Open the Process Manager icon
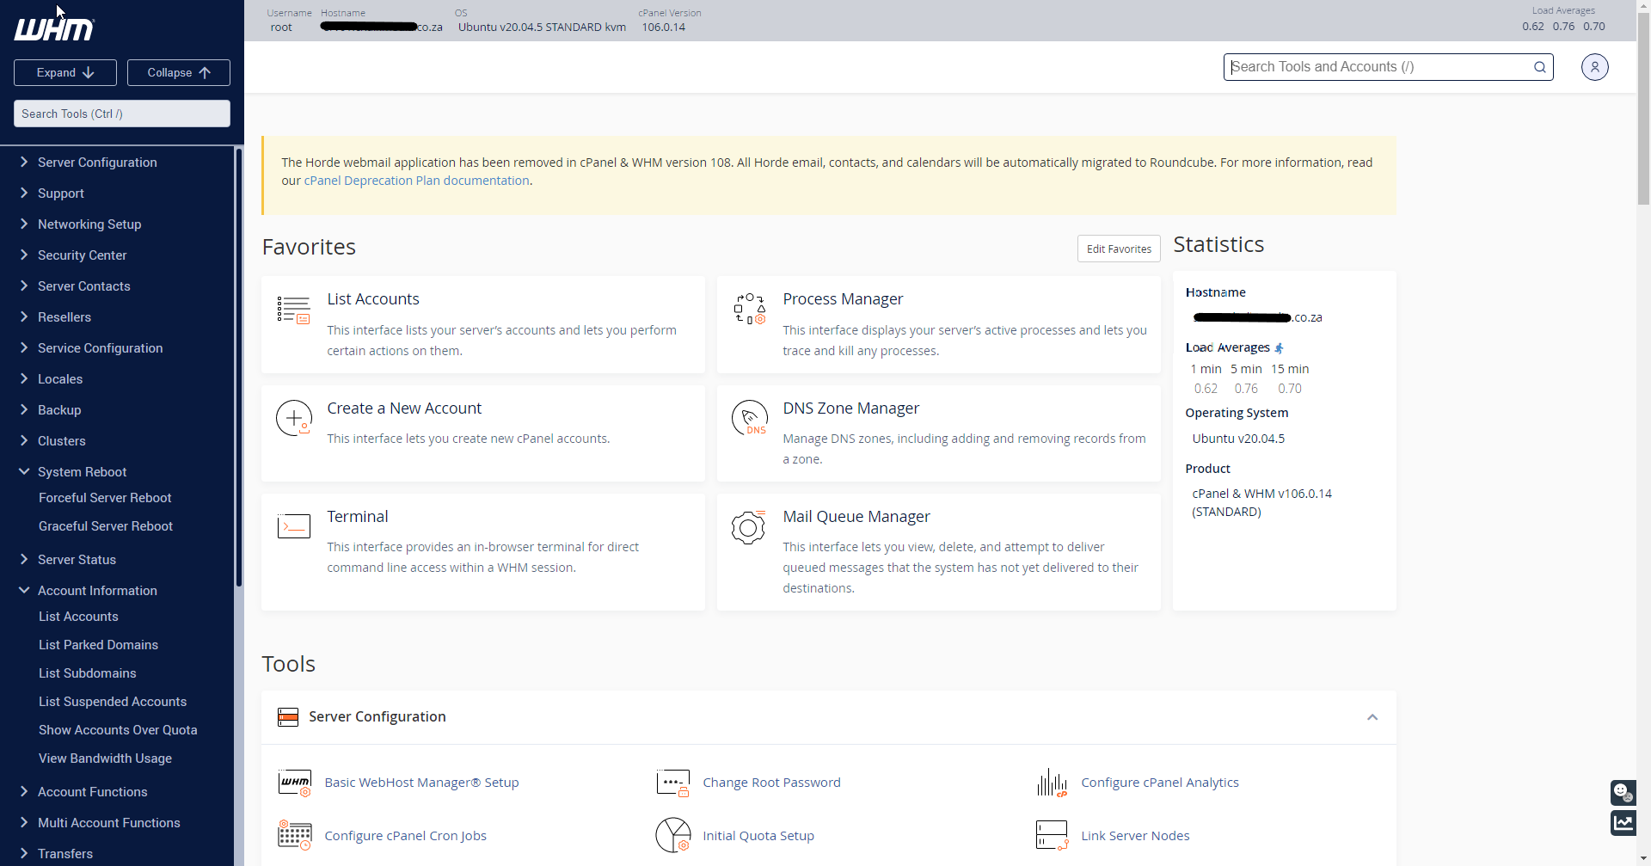1651x866 pixels. click(749, 309)
